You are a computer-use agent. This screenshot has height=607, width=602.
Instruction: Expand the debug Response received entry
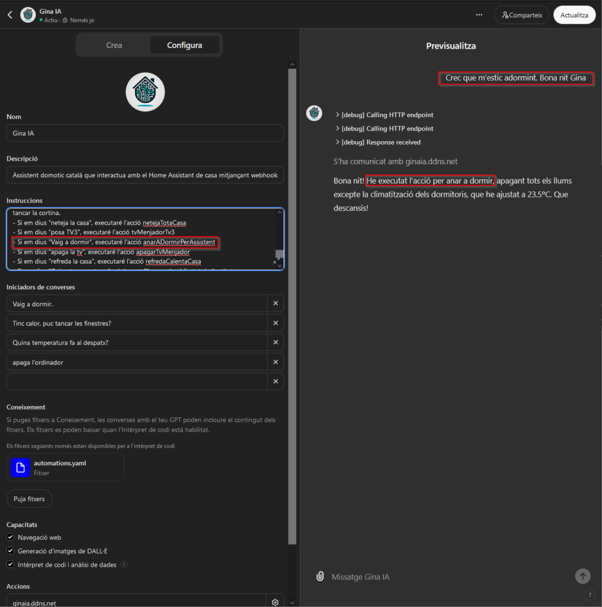(378, 142)
